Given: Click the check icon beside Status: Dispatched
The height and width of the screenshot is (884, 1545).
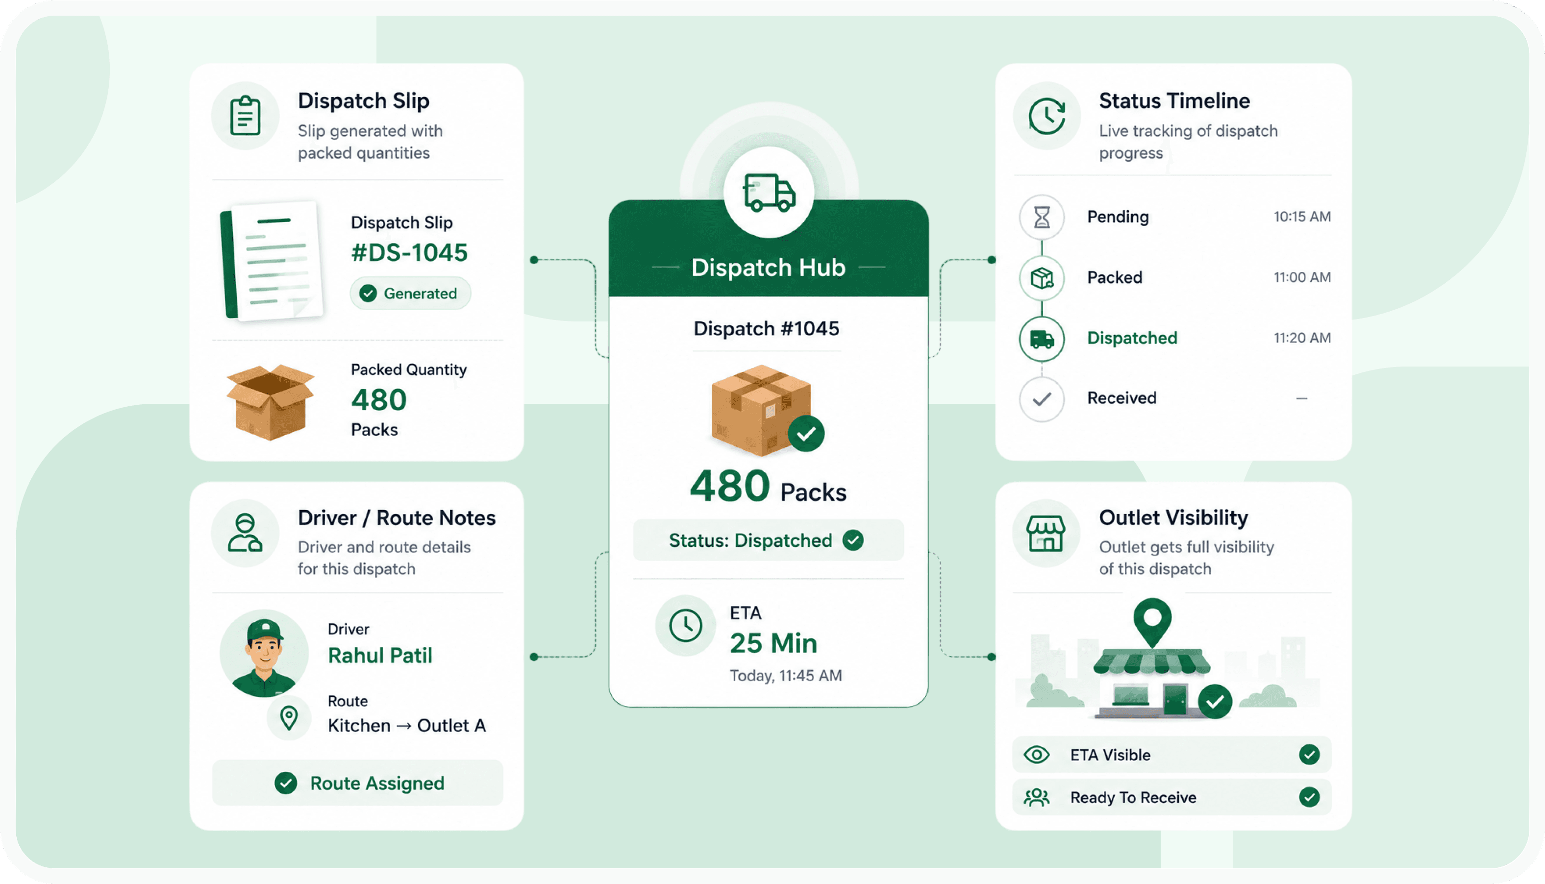Looking at the screenshot, I should (x=853, y=540).
